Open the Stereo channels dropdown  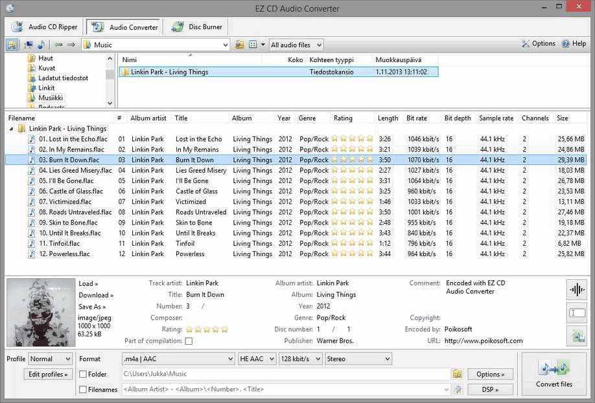tap(358, 358)
